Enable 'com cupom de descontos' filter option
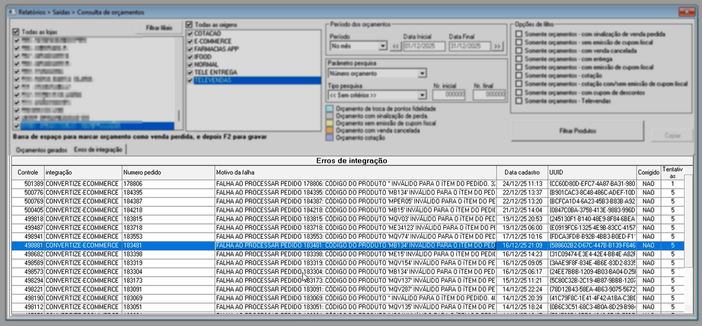 (x=519, y=92)
